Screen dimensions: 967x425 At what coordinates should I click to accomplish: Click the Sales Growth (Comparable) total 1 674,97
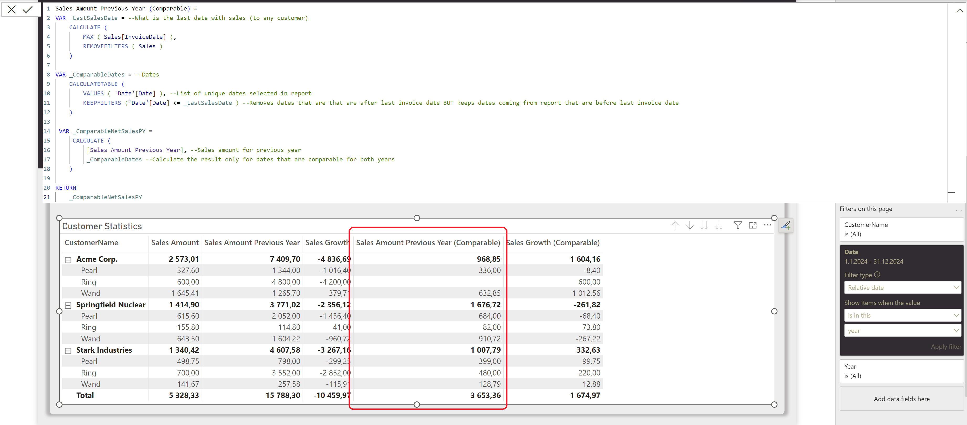pos(585,395)
